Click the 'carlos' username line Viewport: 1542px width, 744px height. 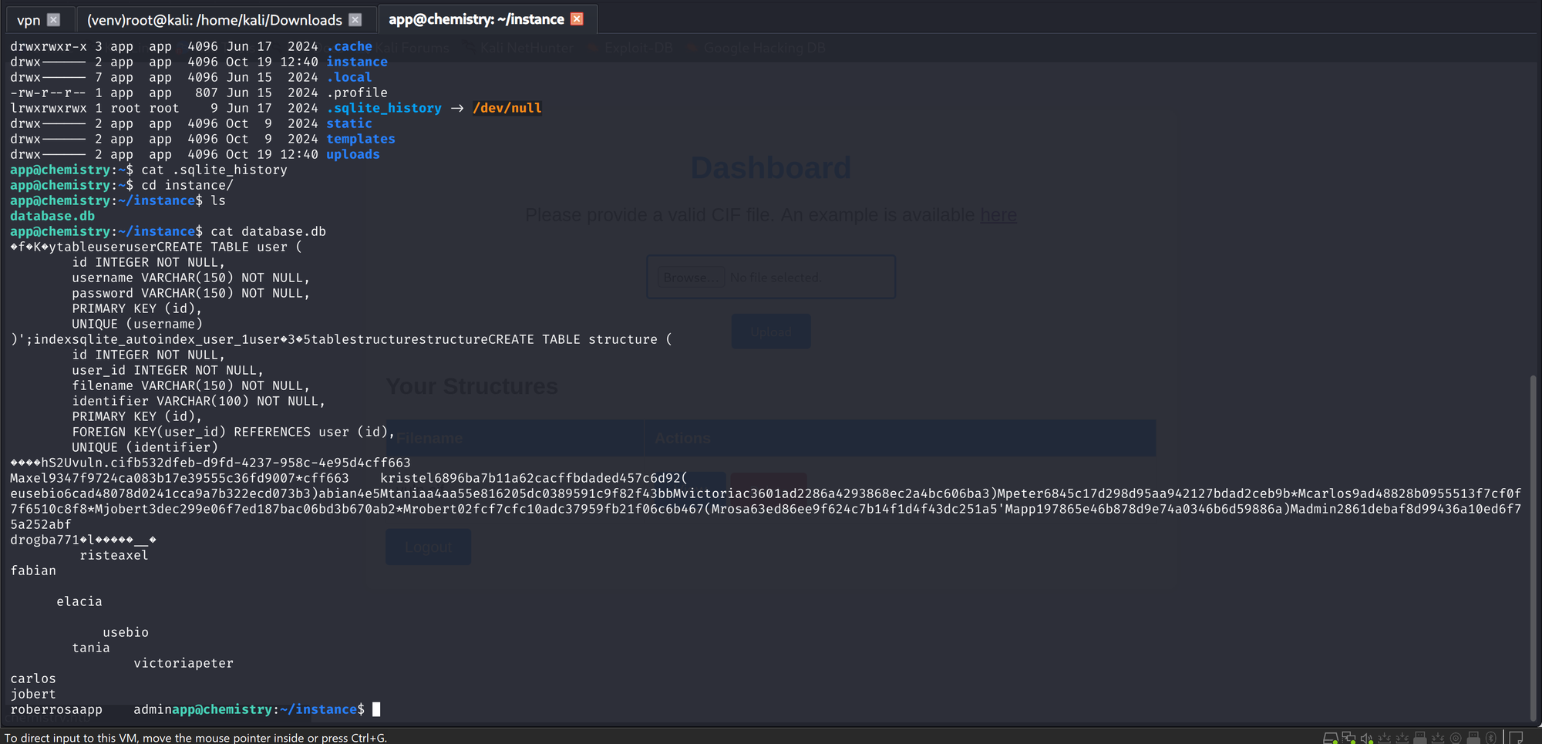33,678
